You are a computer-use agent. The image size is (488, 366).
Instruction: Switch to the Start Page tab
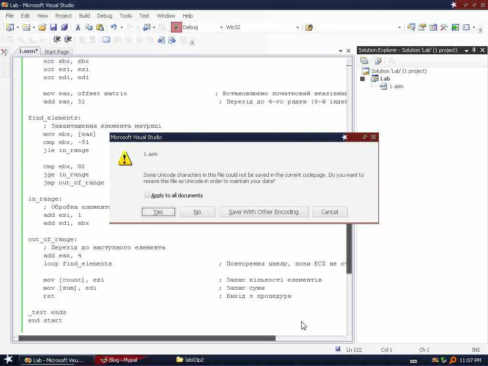(56, 52)
